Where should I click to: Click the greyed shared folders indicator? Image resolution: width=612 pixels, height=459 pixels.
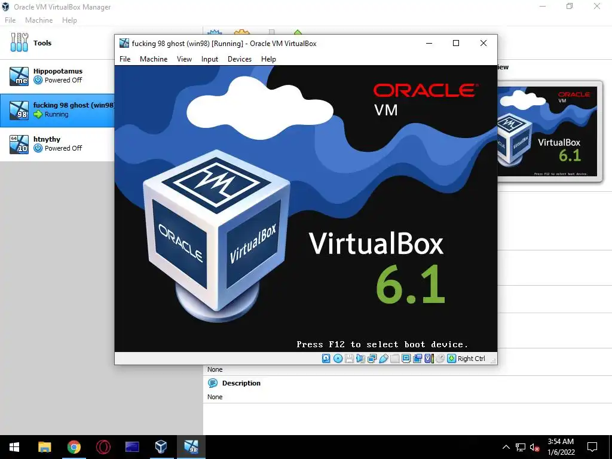click(x=394, y=359)
